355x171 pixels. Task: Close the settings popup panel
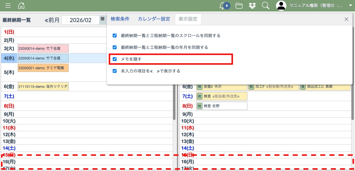[x=346, y=19]
